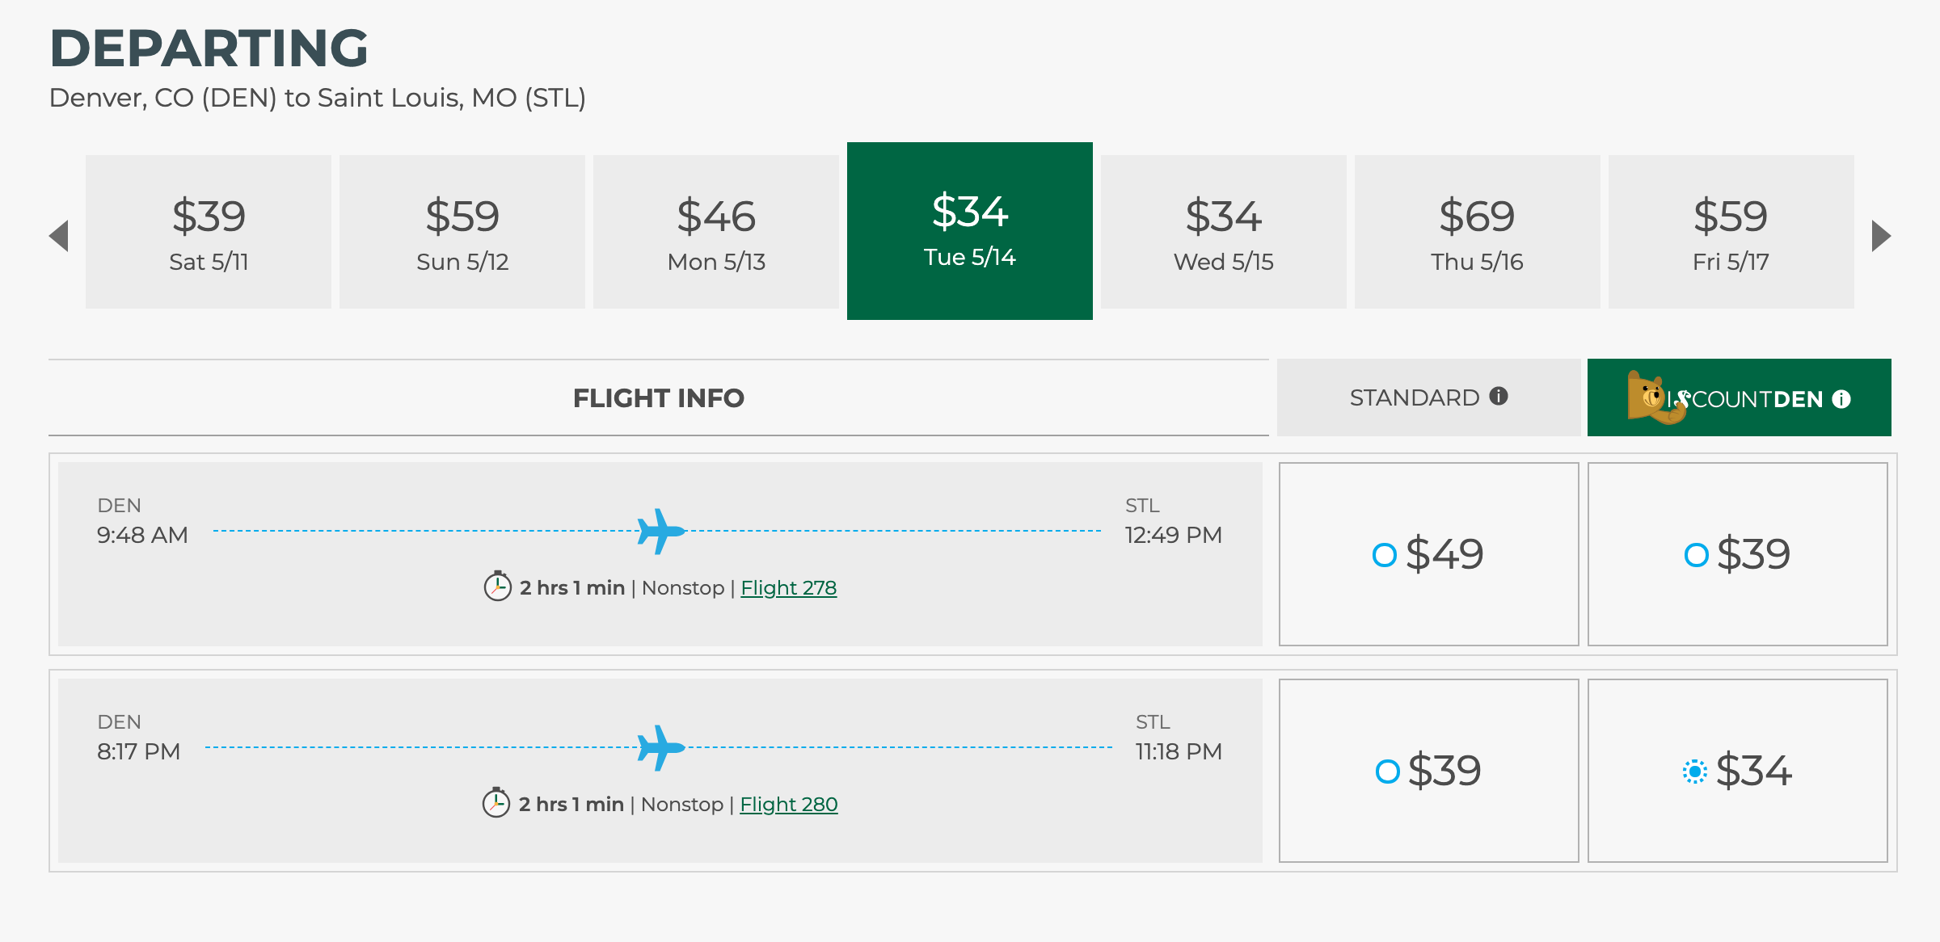Click airplane icon on Flight 278 row
Viewport: 1940px width, 942px height.
pos(661,531)
